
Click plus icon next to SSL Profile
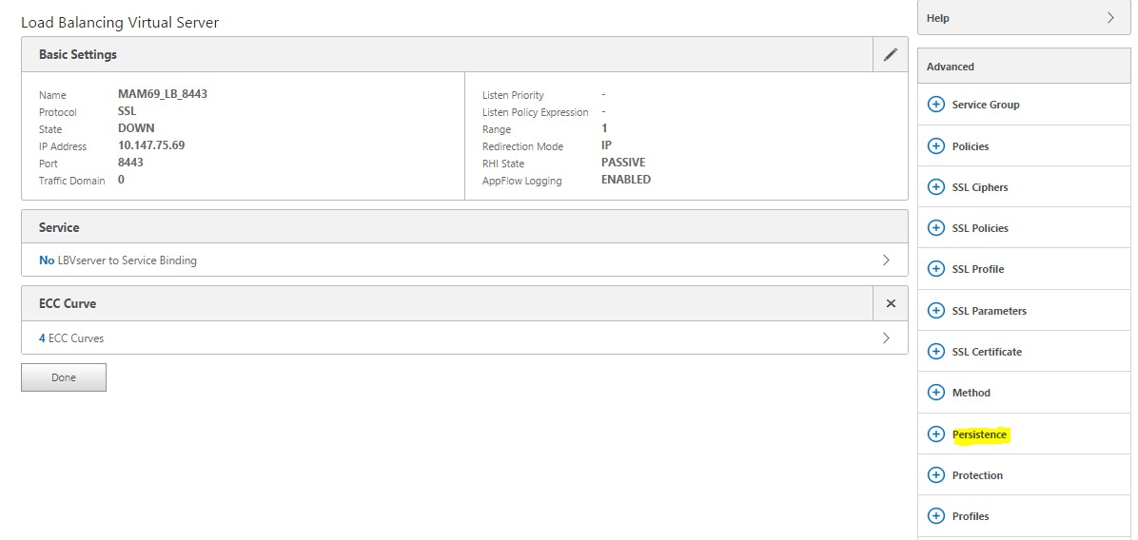pyautogui.click(x=935, y=269)
